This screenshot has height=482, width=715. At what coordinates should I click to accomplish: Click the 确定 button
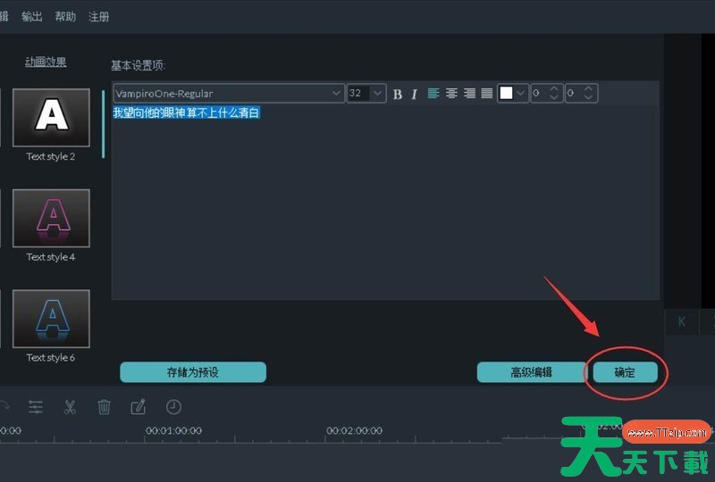click(x=624, y=372)
